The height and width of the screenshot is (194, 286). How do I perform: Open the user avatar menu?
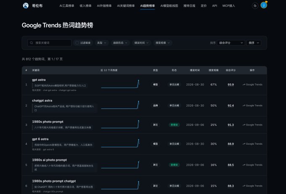264,5
